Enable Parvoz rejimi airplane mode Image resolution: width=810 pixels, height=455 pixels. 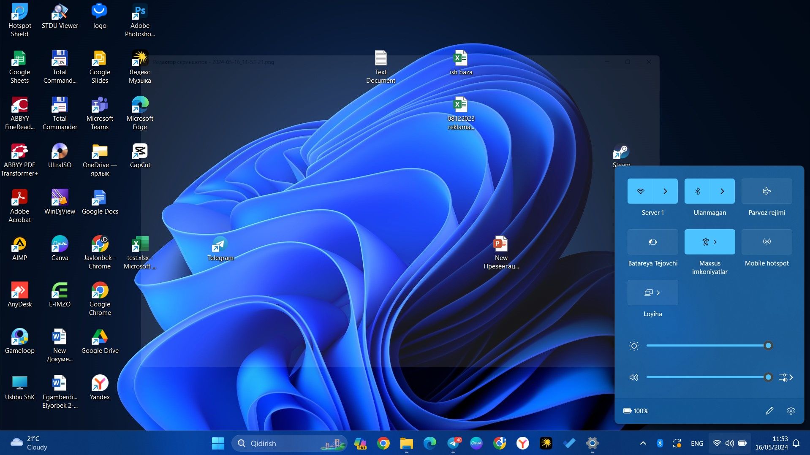click(x=767, y=191)
